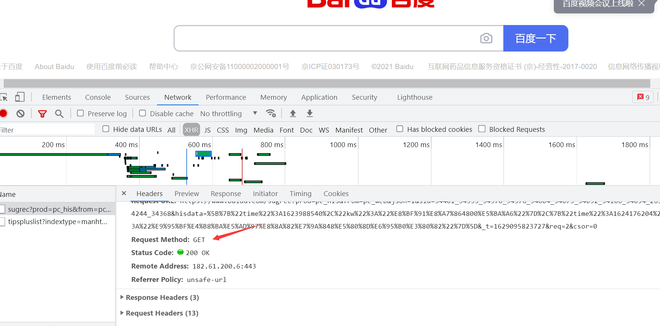Show the Cookies tab of request
660x326 pixels.
point(336,193)
